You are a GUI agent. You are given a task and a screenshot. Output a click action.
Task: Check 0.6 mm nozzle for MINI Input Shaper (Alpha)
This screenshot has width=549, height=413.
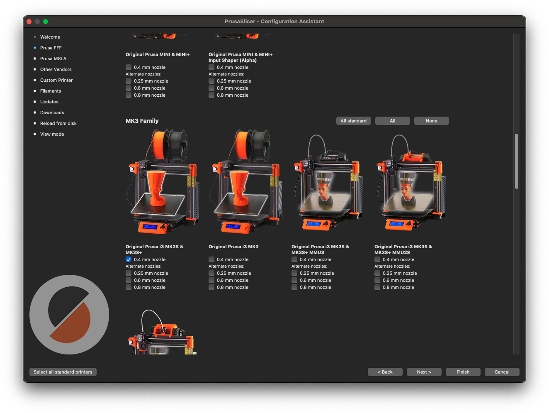click(x=211, y=88)
